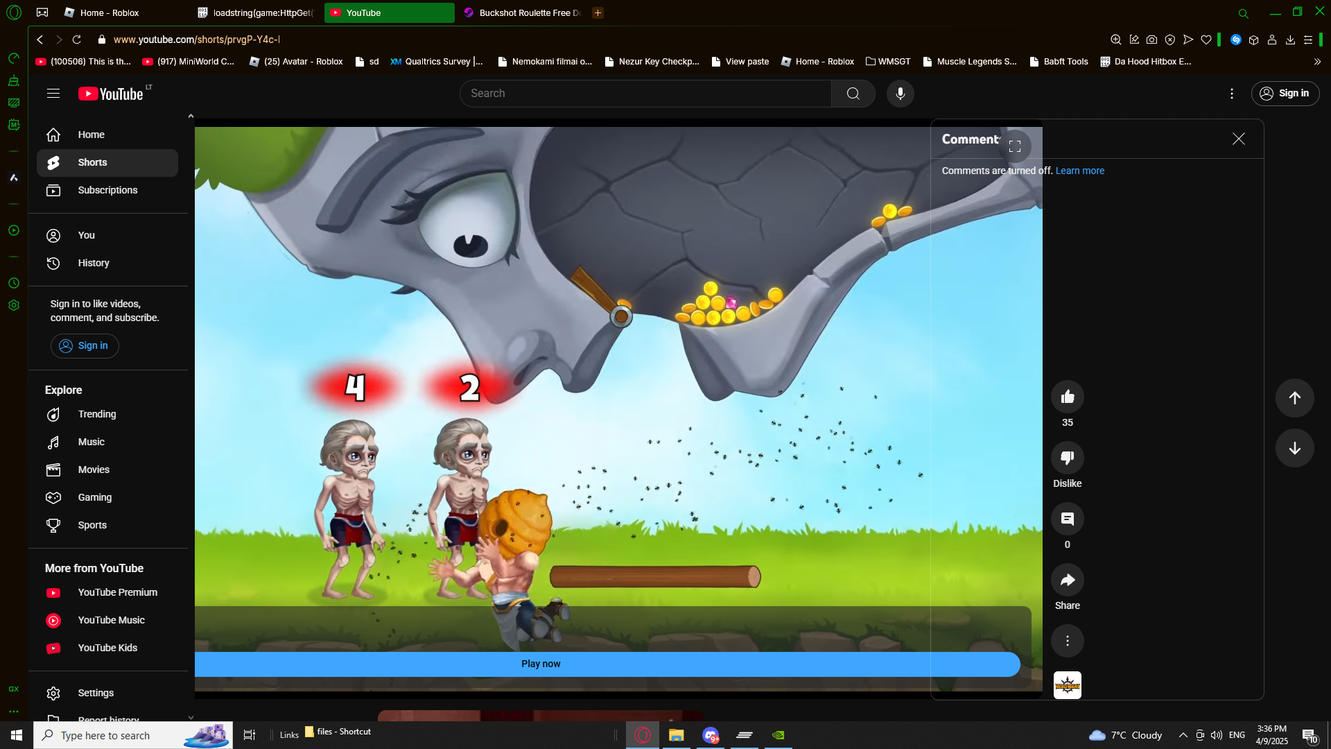1331x749 pixels.
Task: Open browser downloads
Action: click(1290, 40)
